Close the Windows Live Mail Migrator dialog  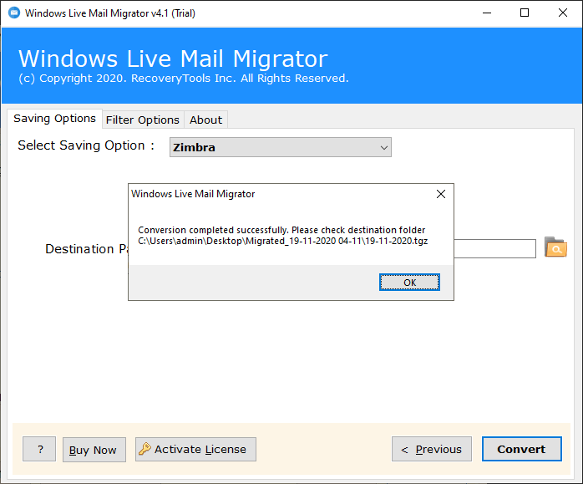441,194
